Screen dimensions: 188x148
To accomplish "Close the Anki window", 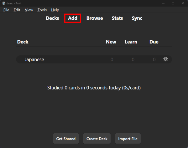I will tap(183, 3).
